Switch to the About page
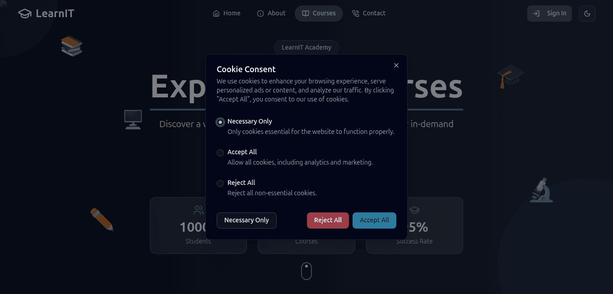613x294 pixels. (x=271, y=13)
